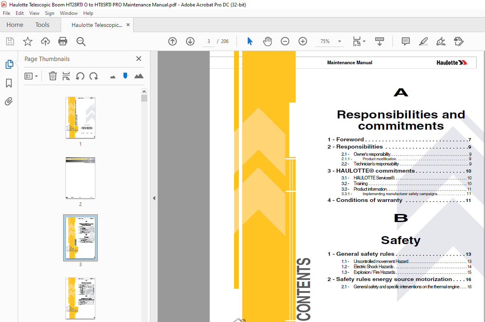485x322 pixels.
Task: Rotate page clockwise in thumbnails panel
Action: [94, 76]
